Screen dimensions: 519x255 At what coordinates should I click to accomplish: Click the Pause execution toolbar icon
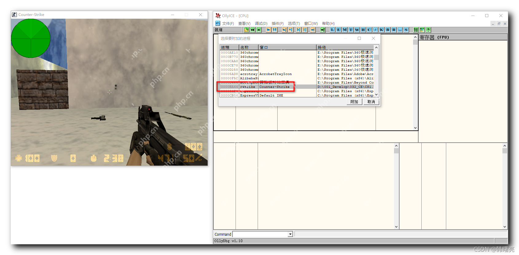(x=275, y=30)
